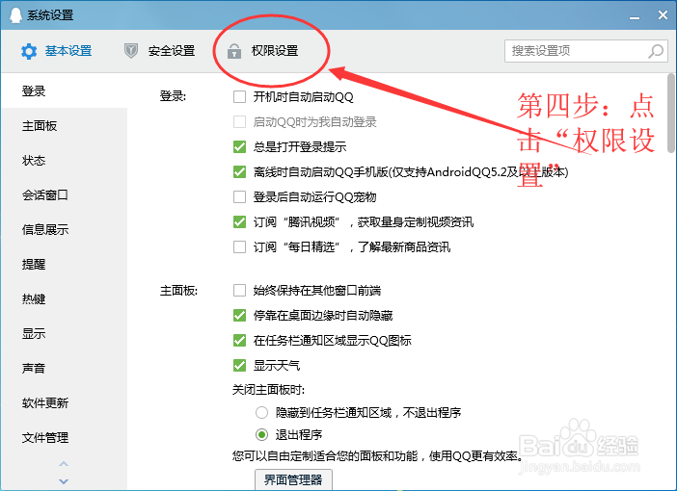This screenshot has width=677, height=491.
Task: Switch to the 安全设置 tab
Action: click(159, 51)
